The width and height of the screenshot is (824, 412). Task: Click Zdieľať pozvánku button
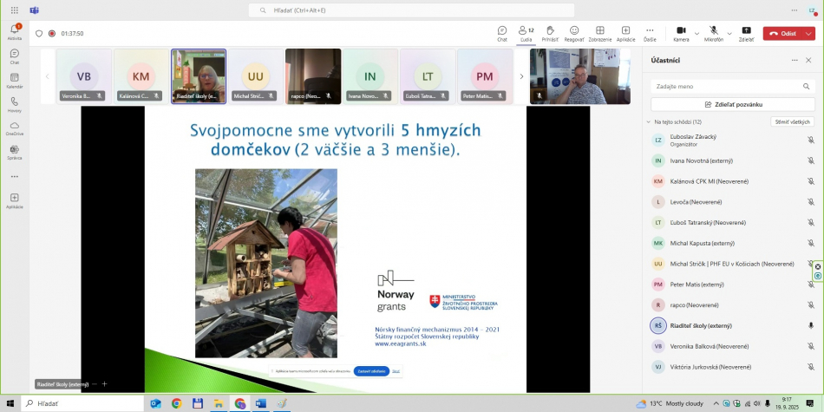pos(733,104)
